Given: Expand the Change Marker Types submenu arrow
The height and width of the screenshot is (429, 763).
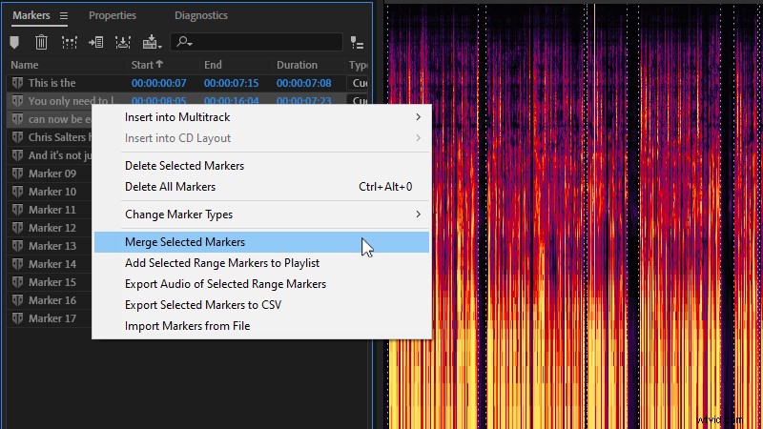Looking at the screenshot, I should (418, 214).
